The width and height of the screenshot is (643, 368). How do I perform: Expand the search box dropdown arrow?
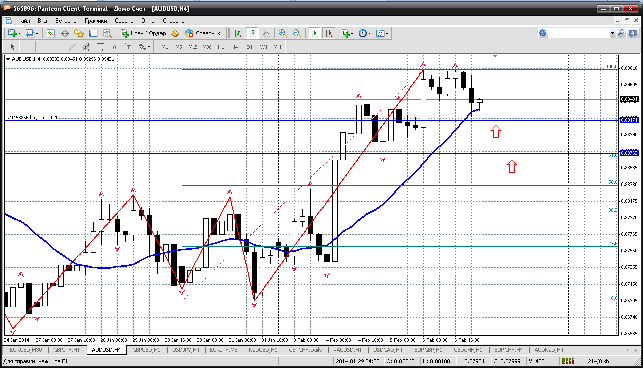click(612, 33)
